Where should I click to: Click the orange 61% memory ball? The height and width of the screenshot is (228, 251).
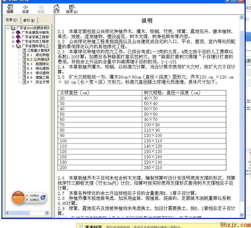[18, 197]
